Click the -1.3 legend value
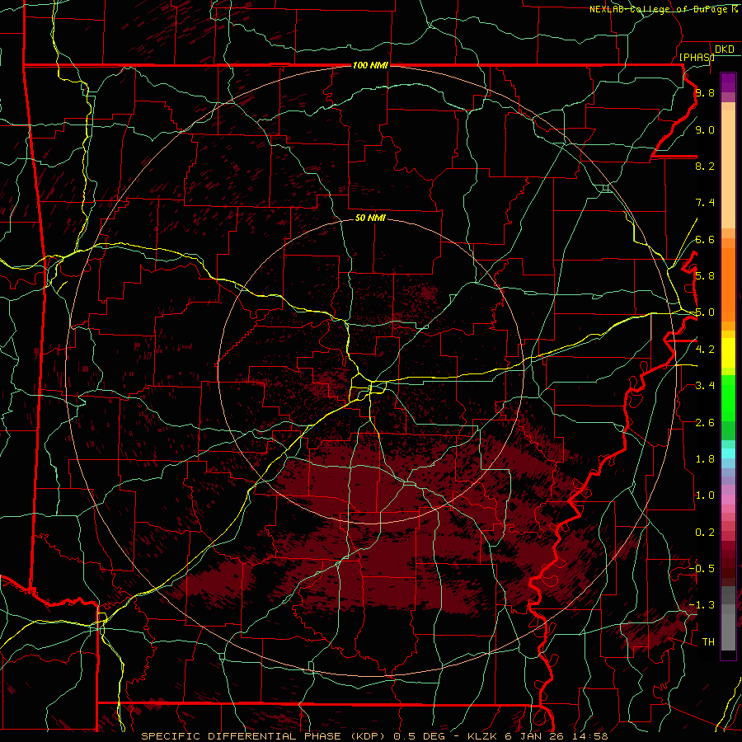Image resolution: width=742 pixels, height=742 pixels. point(702,605)
